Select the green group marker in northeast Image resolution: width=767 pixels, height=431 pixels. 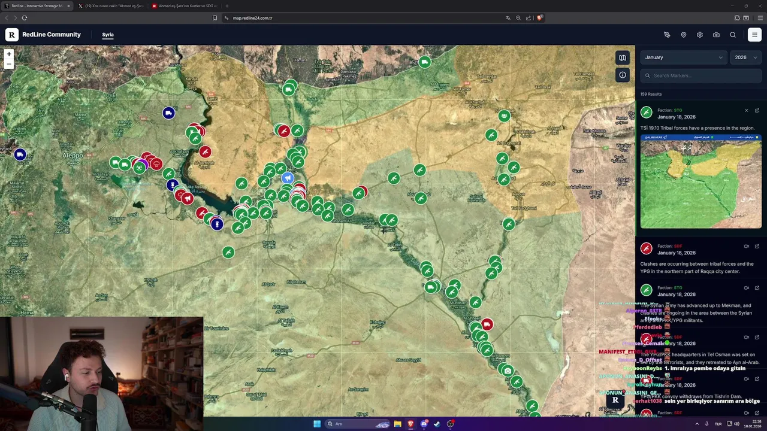[504, 116]
